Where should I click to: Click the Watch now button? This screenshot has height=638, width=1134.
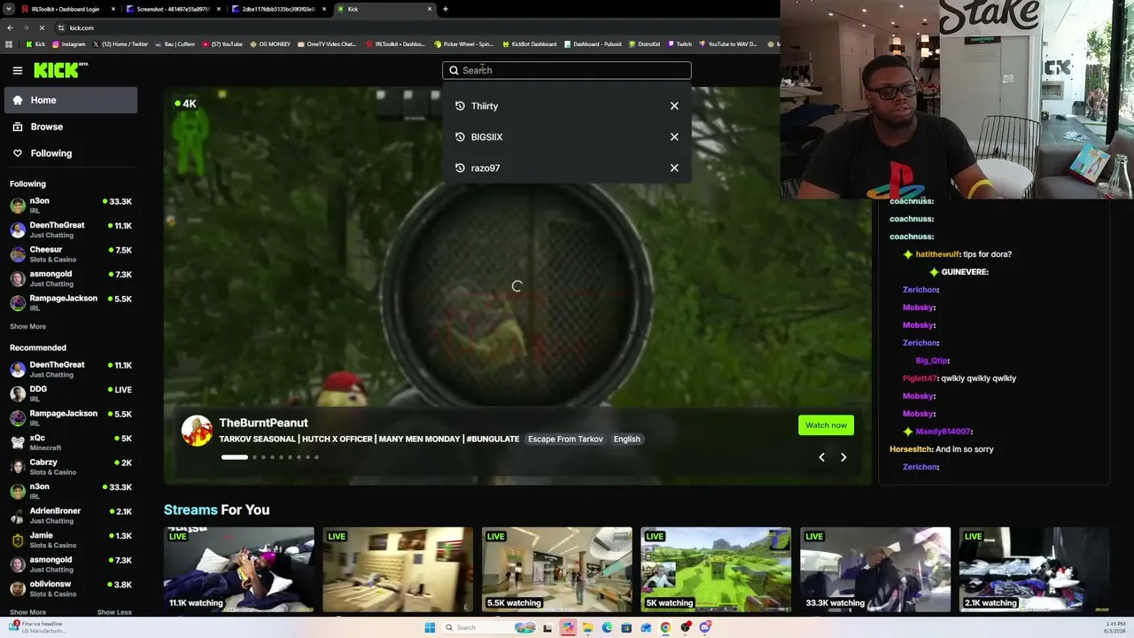pos(826,425)
